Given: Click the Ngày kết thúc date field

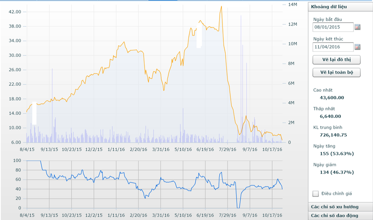Looking at the screenshot, I should click(x=333, y=47).
